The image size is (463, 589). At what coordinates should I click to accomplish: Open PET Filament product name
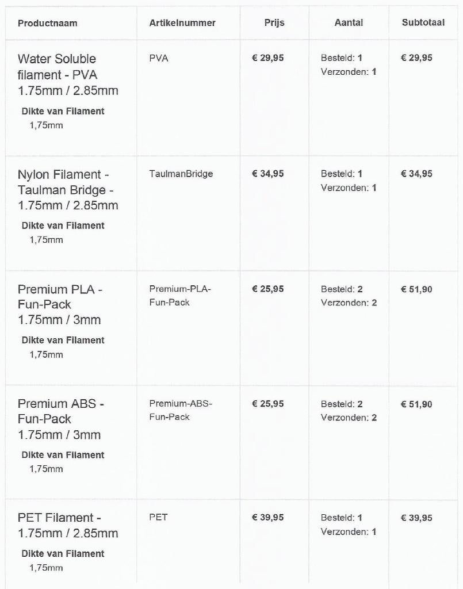click(68, 526)
